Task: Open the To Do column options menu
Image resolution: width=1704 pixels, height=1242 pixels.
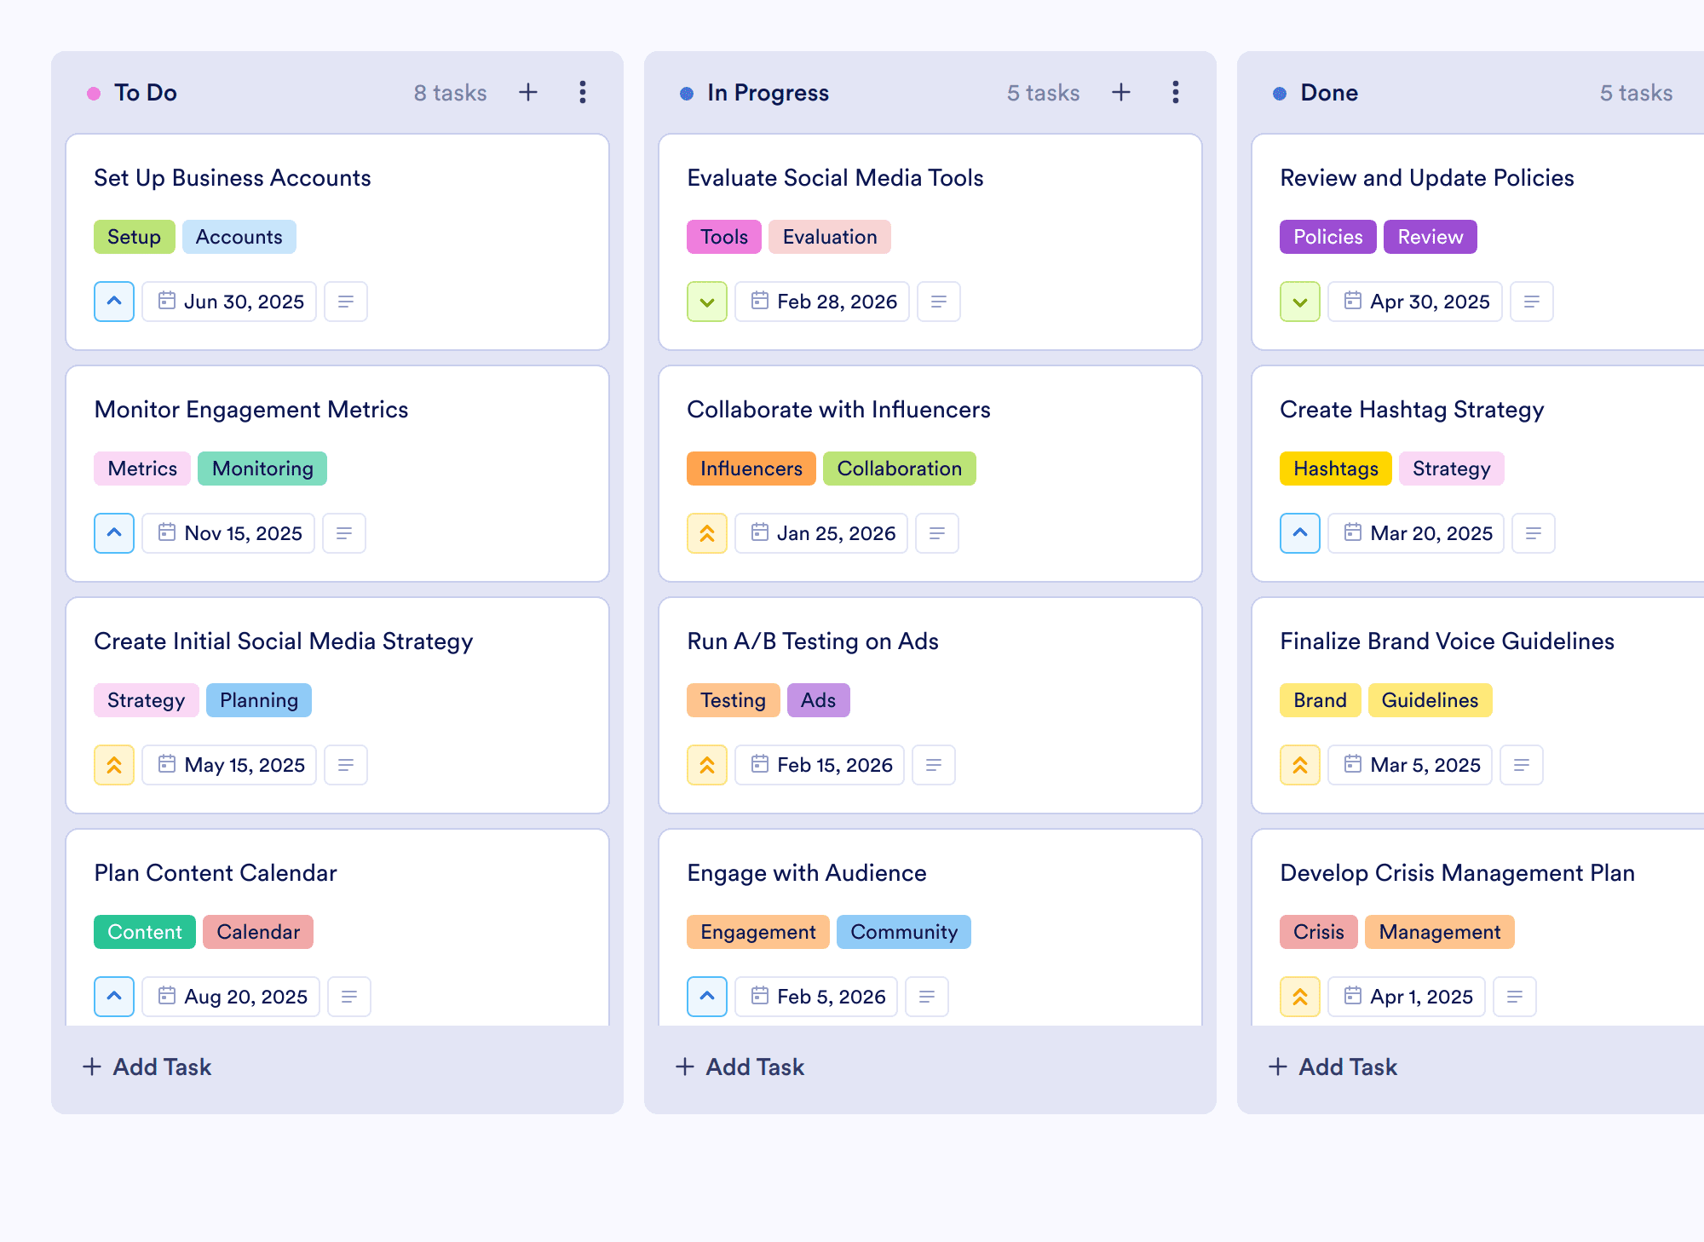Action: pyautogui.click(x=583, y=92)
